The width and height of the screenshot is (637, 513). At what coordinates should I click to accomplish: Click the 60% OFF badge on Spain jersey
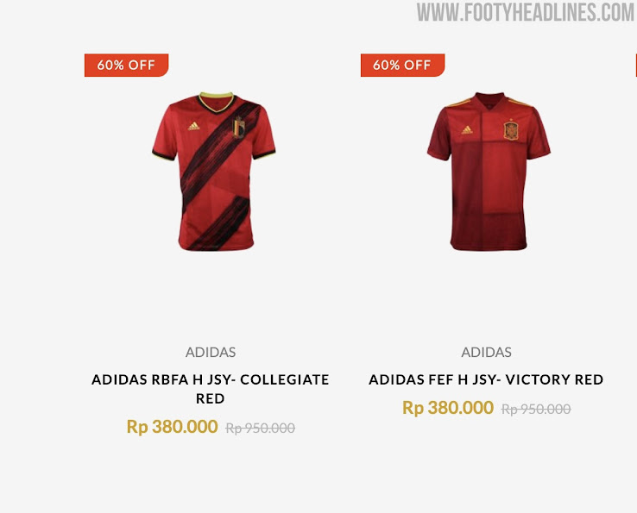(402, 65)
